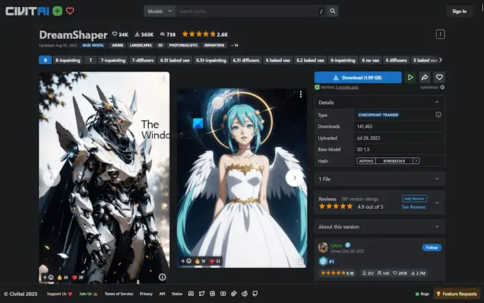Select the 6.31 baked vae version
The width and height of the screenshot is (484, 303).
tap(175, 60)
